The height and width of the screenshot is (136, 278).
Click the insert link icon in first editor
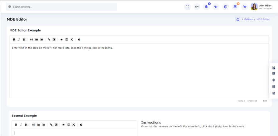pos(49,40)
